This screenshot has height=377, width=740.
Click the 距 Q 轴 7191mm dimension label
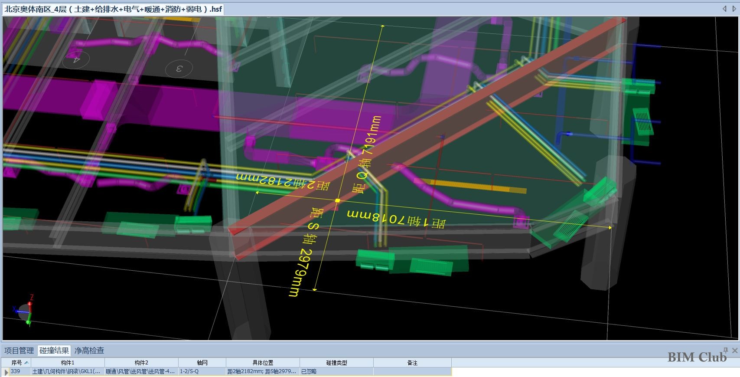367,154
